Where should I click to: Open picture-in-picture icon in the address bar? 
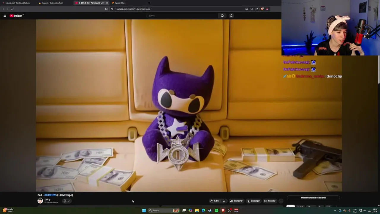tap(247, 9)
